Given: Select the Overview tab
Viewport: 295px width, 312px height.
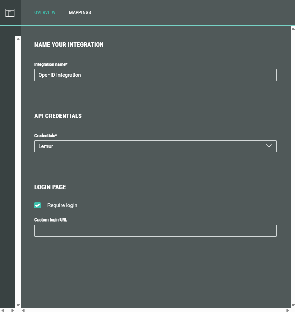Looking at the screenshot, I should click(45, 13).
